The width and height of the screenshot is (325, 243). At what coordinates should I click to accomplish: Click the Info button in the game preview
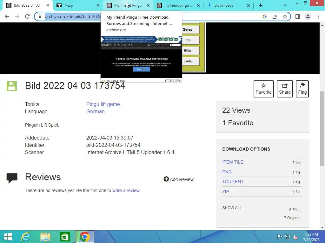point(190,40)
